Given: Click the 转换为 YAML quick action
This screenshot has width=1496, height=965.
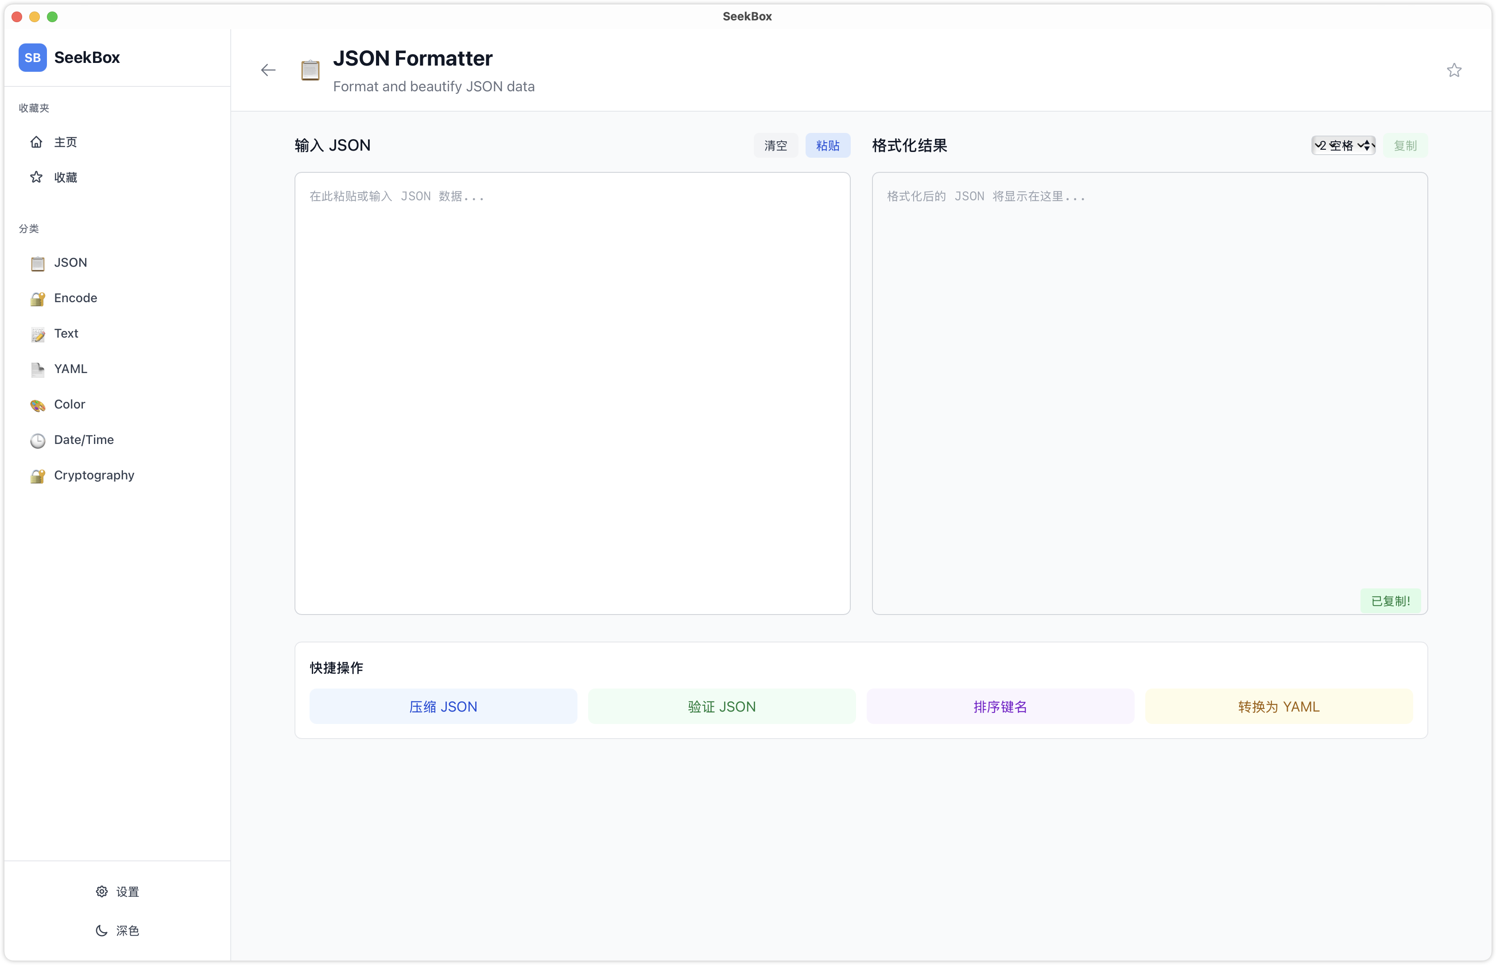Looking at the screenshot, I should point(1278,707).
